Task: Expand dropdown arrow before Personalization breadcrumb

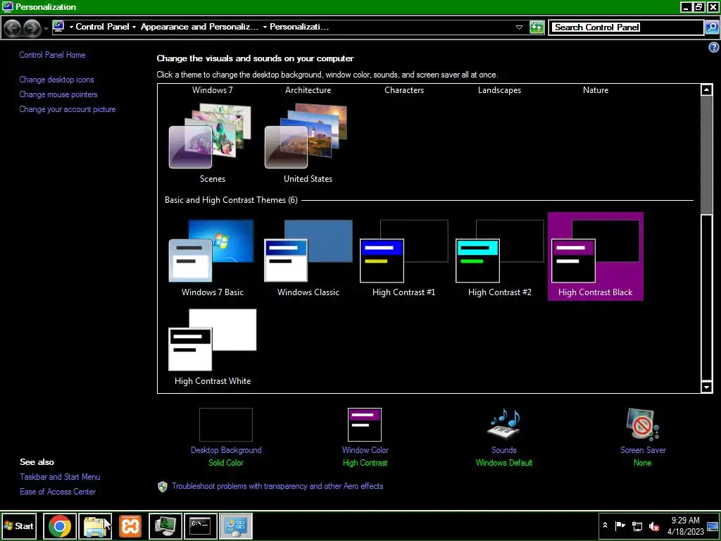Action: (x=265, y=27)
